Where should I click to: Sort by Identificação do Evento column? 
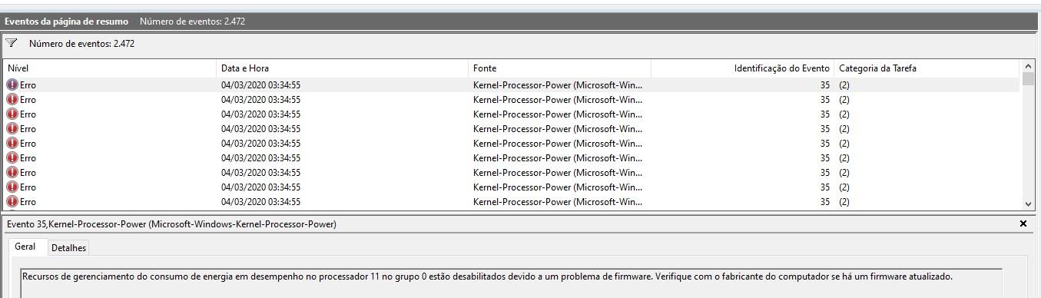click(x=742, y=68)
